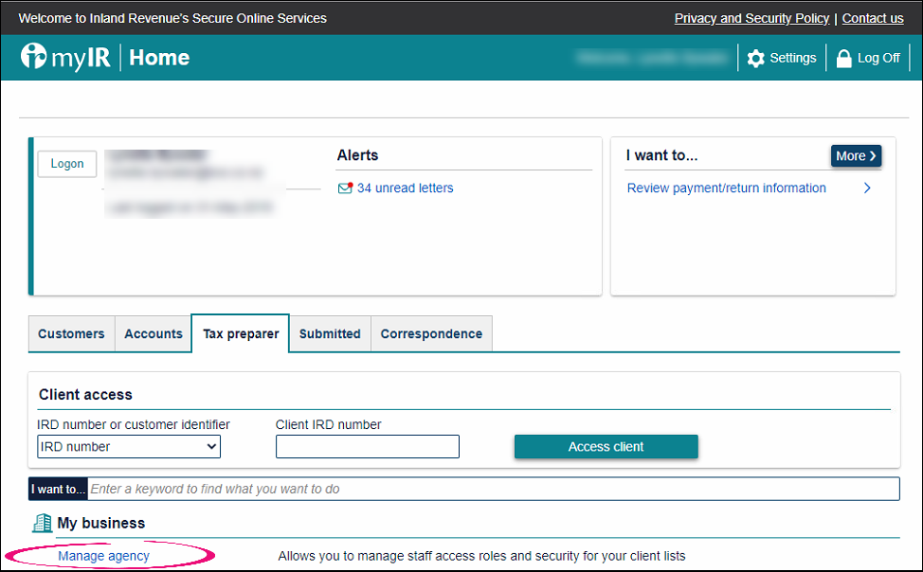Screen dimensions: 923x572
Task: View the 34 unread letters
Action: (405, 188)
